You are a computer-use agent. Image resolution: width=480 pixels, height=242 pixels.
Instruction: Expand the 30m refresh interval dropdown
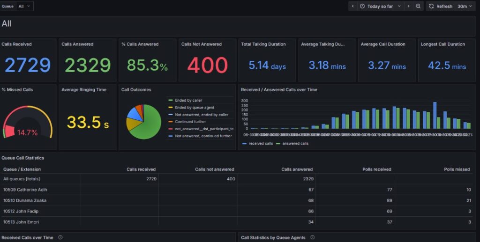click(x=465, y=6)
